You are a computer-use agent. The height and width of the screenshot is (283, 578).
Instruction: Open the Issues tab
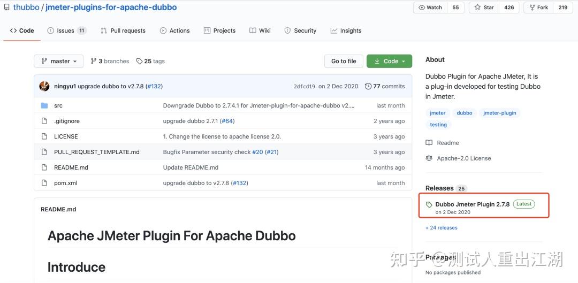(67, 30)
